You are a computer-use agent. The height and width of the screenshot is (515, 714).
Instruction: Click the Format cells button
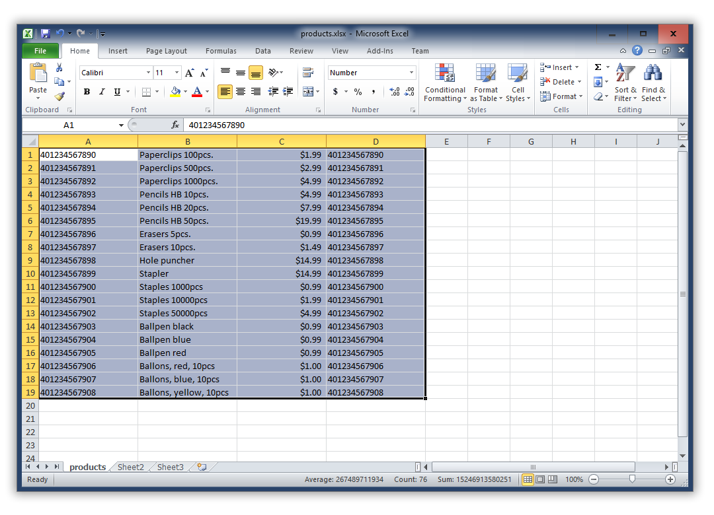point(561,96)
